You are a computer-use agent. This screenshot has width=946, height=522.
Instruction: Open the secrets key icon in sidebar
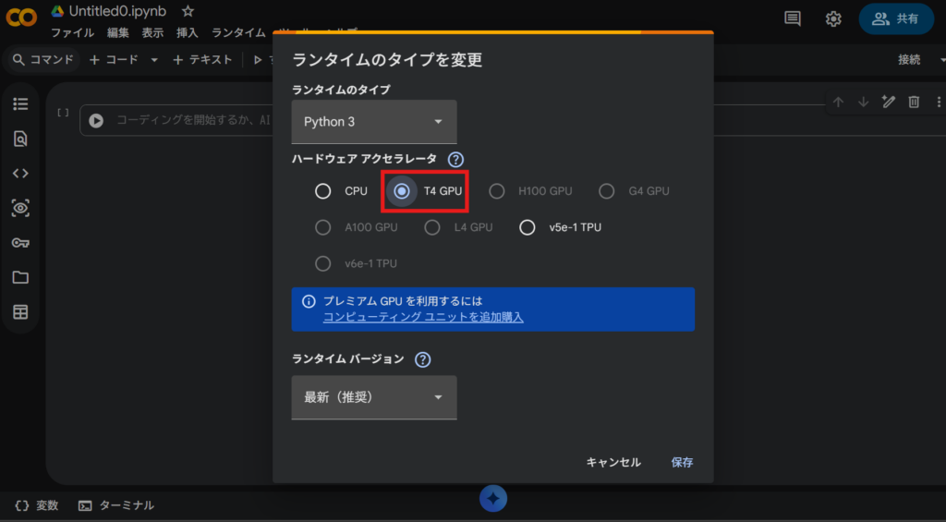pyautogui.click(x=20, y=242)
